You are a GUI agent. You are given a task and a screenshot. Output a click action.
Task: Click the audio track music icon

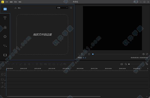point(2,87)
